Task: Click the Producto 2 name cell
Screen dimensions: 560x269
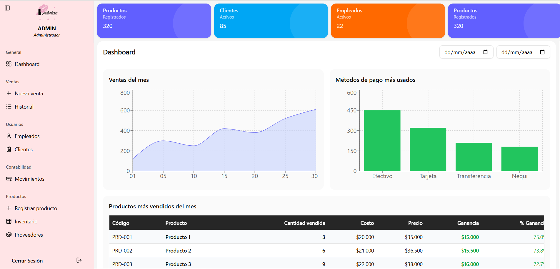Action: 178,250
